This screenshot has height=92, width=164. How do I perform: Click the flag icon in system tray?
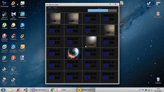(143, 90)
